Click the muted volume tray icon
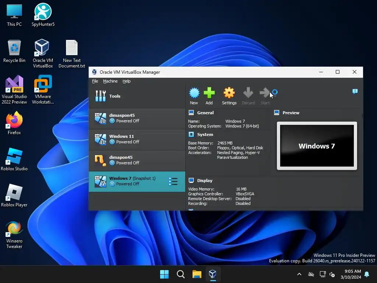 (x=332, y=274)
